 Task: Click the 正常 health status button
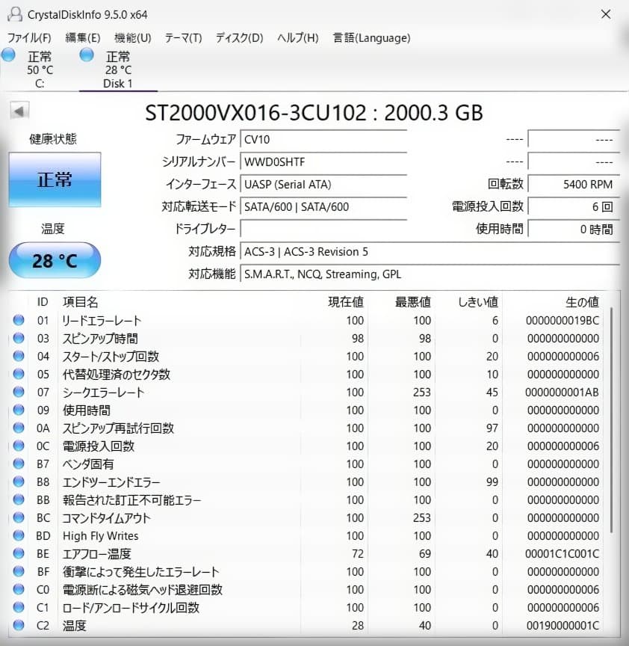coord(55,179)
